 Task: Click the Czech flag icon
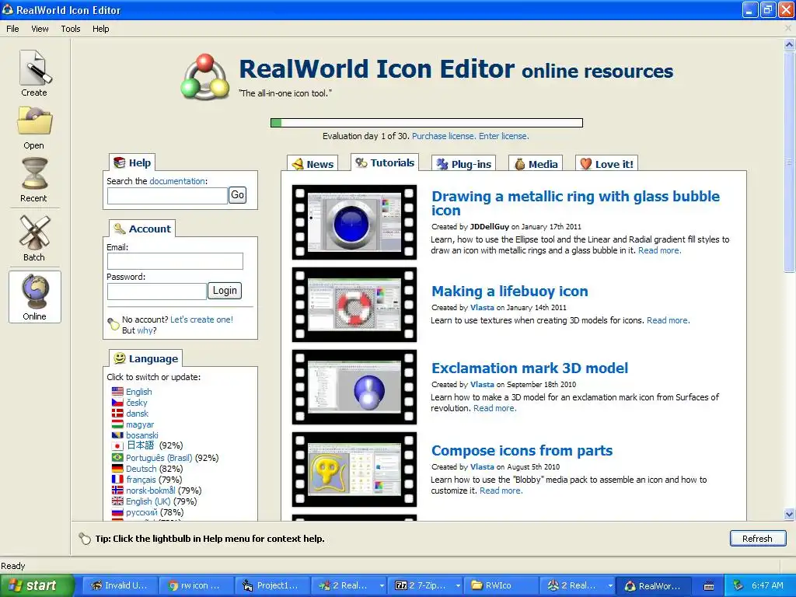[x=117, y=403]
